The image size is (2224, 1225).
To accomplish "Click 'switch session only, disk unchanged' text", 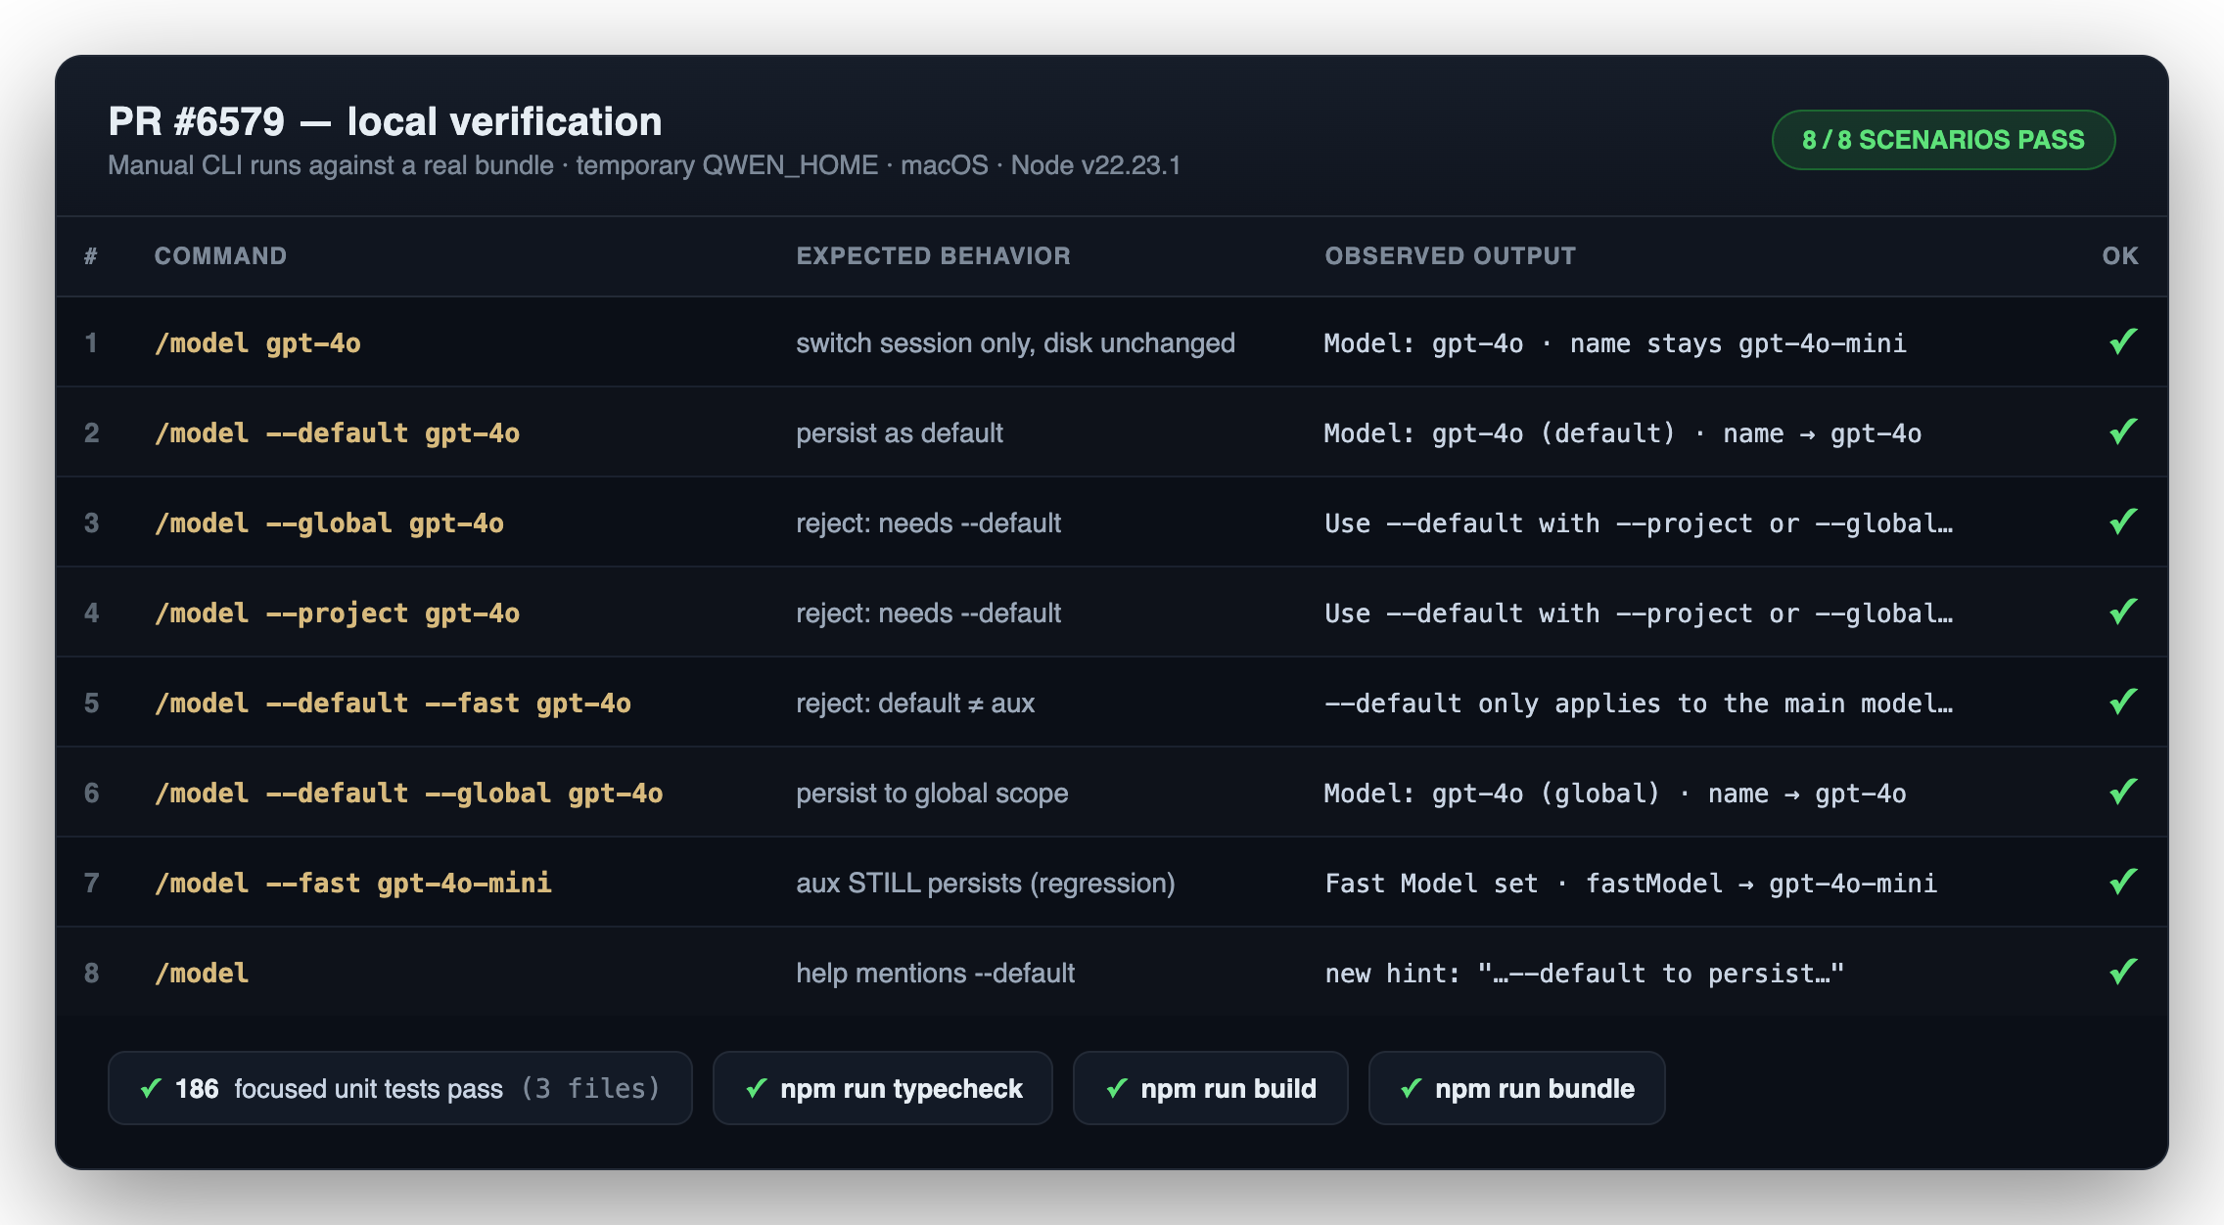I will point(1015,342).
